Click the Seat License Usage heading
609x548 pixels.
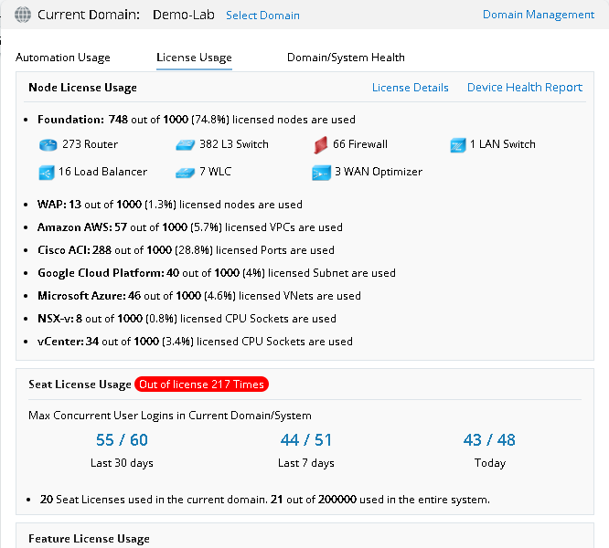click(80, 385)
